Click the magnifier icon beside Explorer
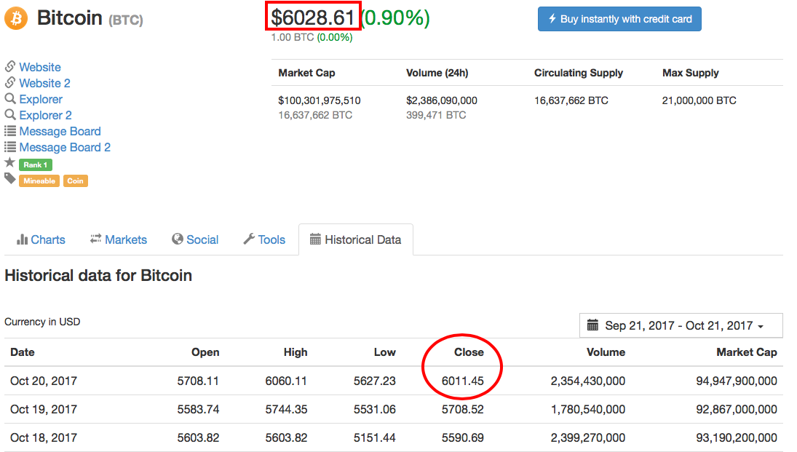Viewport: 797px width, 452px height. [x=9, y=99]
